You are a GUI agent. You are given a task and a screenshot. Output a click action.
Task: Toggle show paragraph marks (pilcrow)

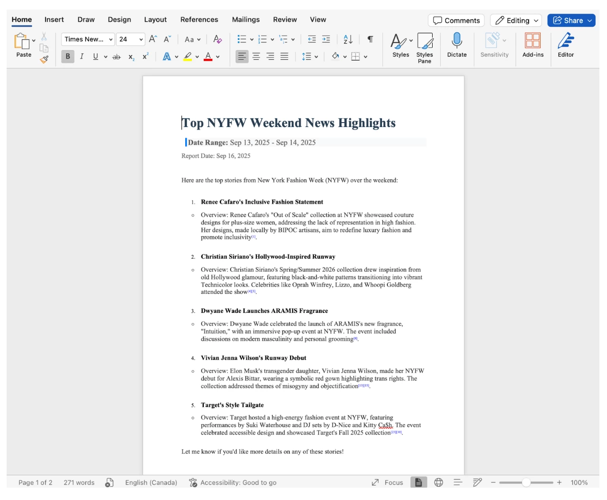tap(370, 39)
